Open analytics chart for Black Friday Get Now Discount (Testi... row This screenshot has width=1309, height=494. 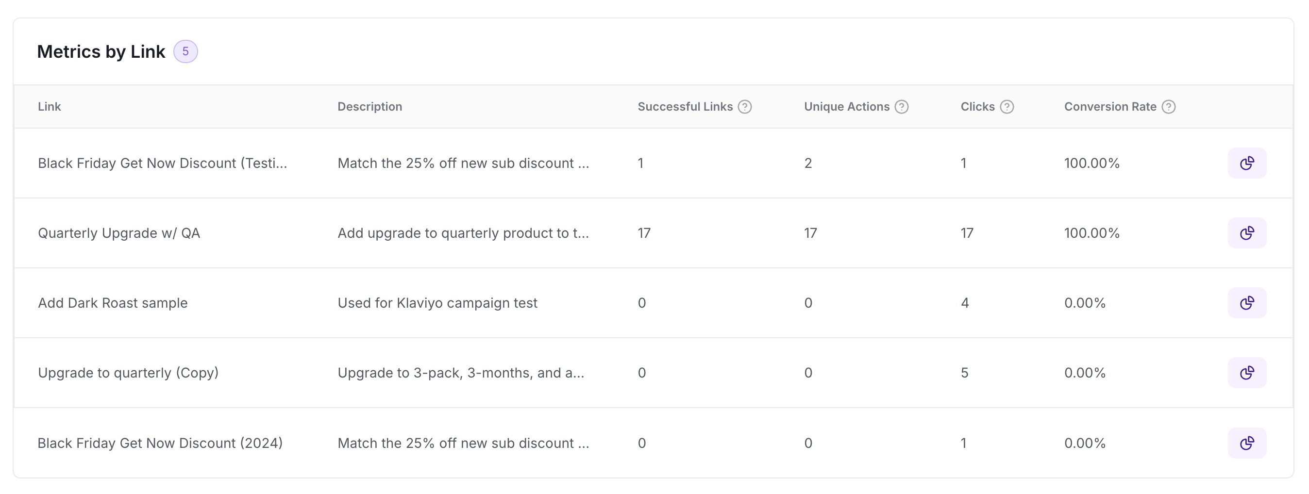click(1246, 163)
